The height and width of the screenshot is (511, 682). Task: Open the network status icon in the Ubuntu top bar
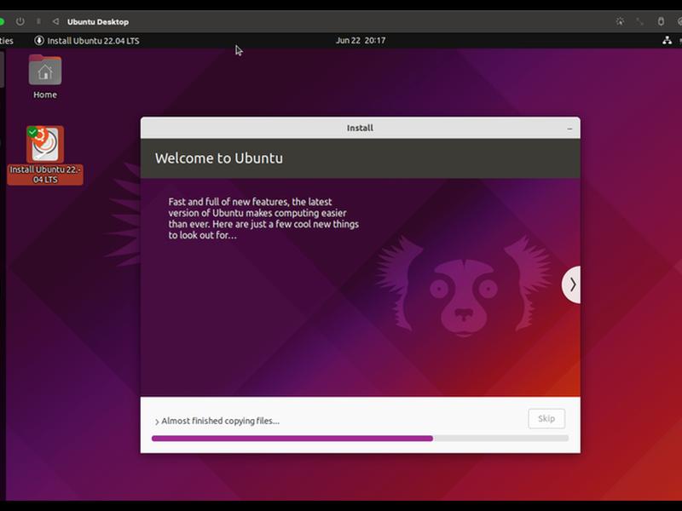[667, 40]
